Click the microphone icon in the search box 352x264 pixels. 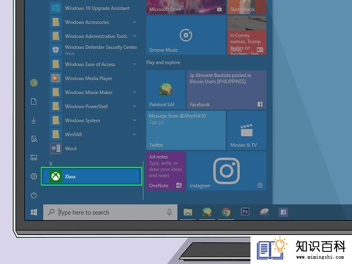(x=170, y=212)
